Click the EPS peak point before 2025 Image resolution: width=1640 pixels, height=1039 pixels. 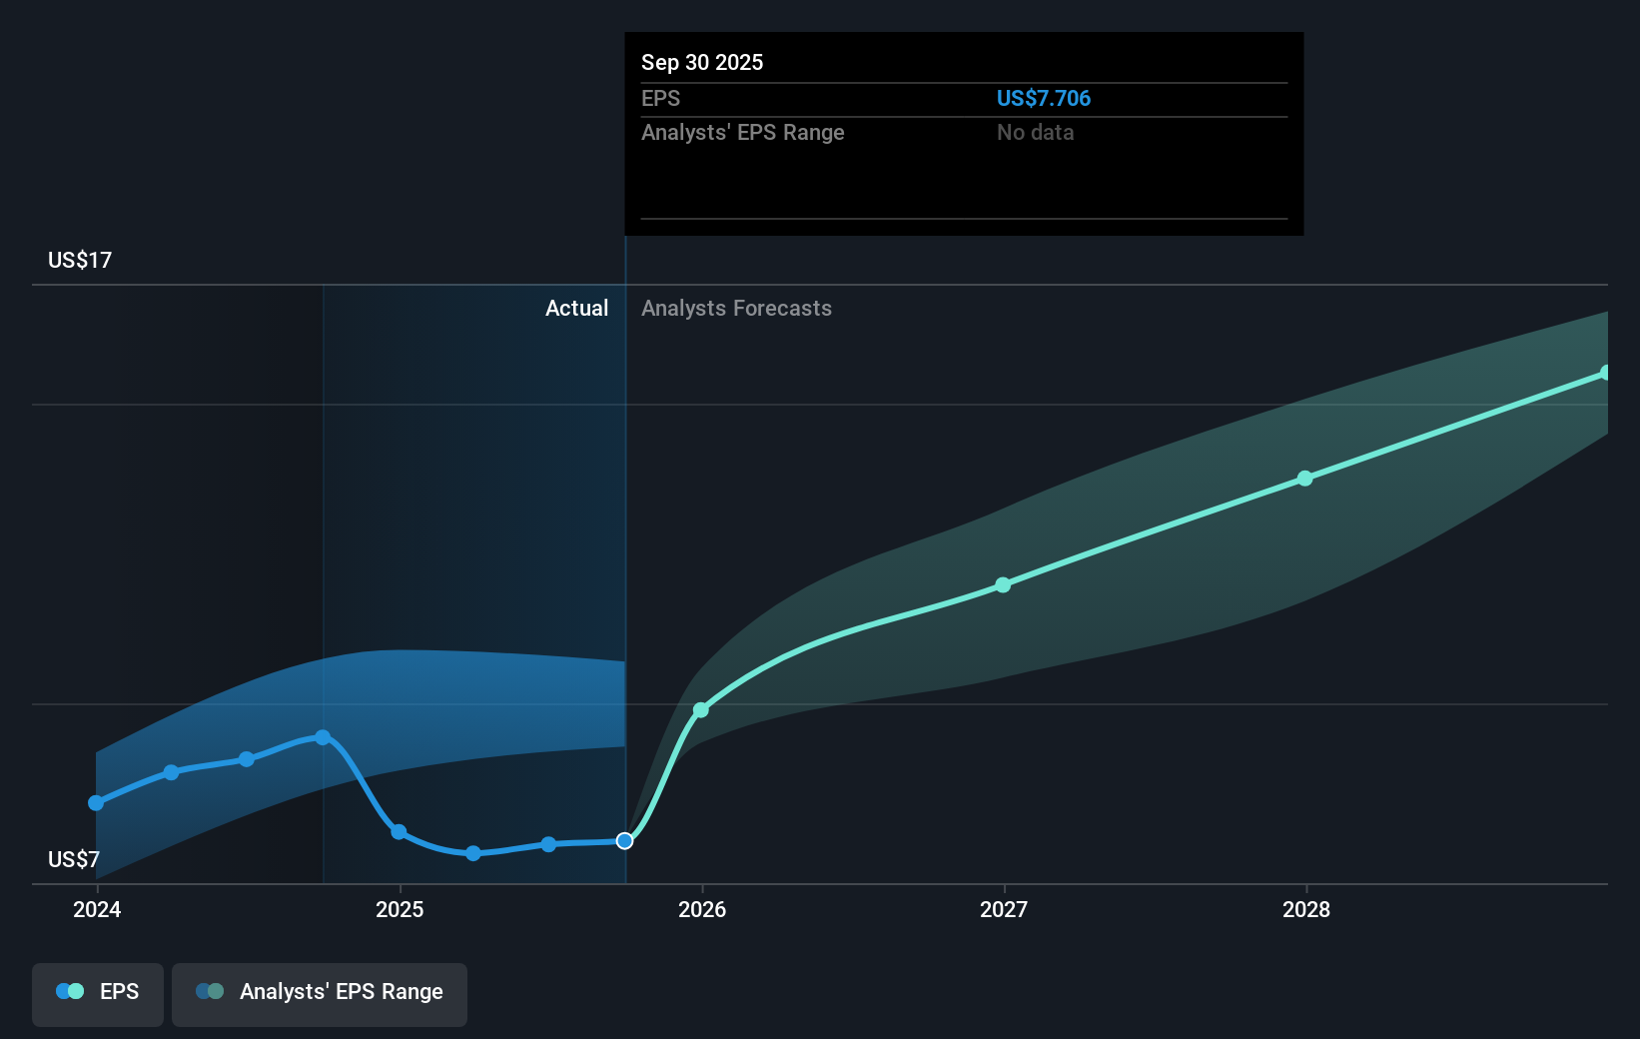pos(323,737)
